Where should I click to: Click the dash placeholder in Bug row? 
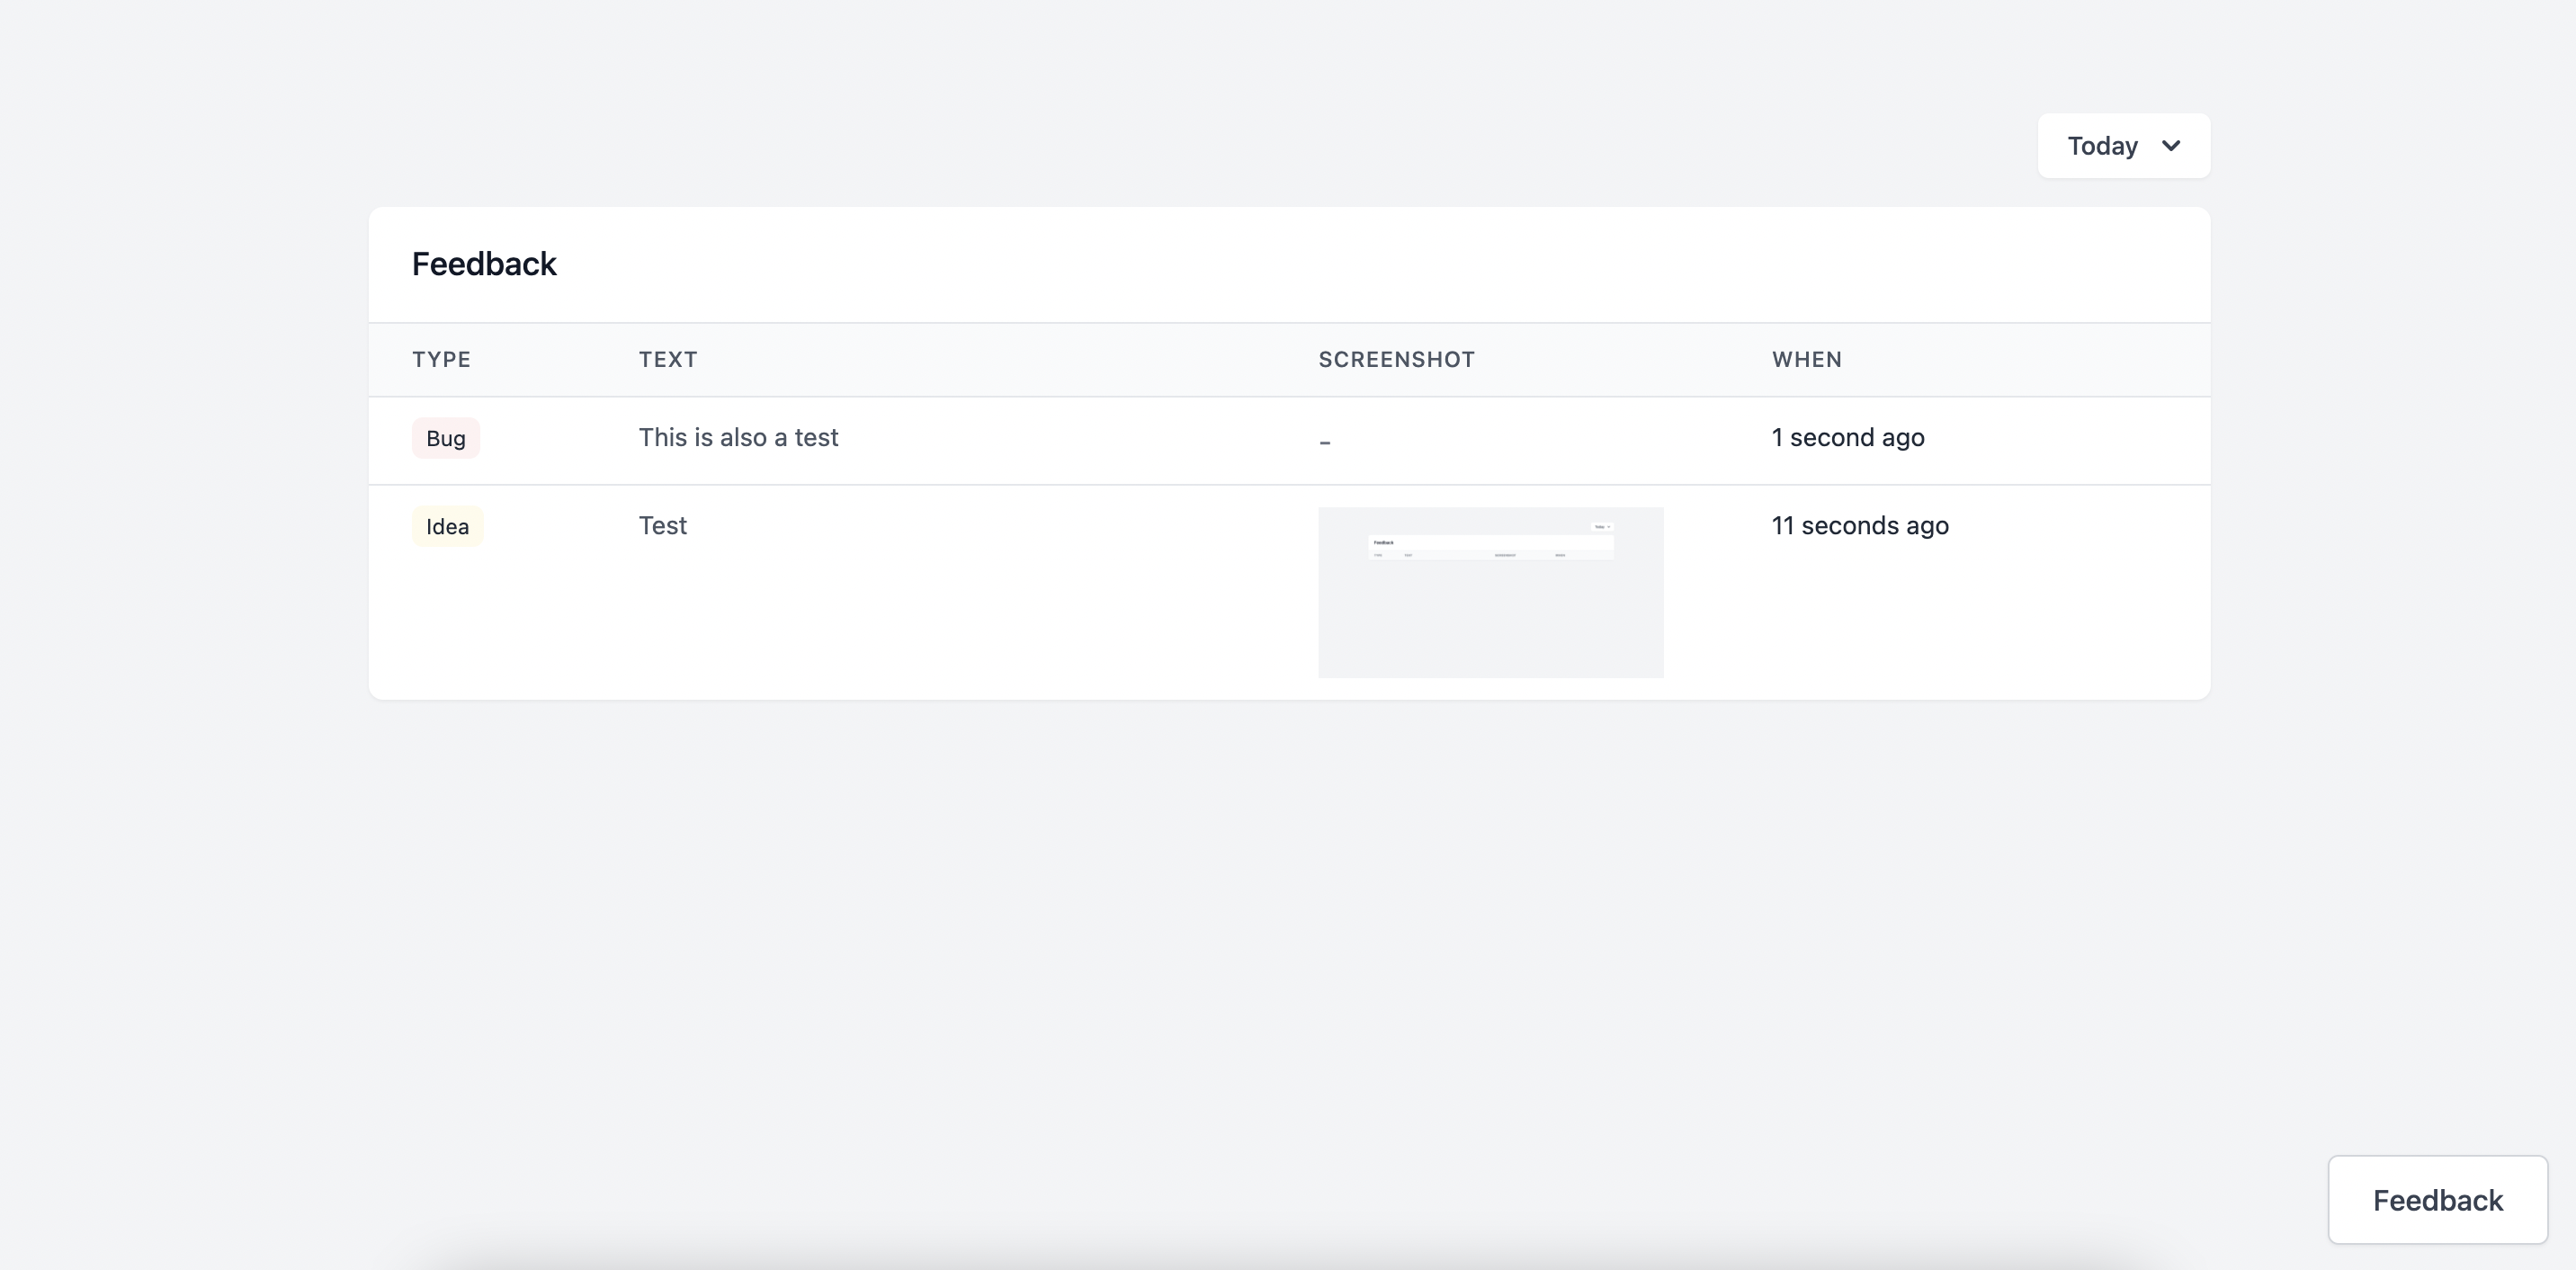[x=1324, y=441]
